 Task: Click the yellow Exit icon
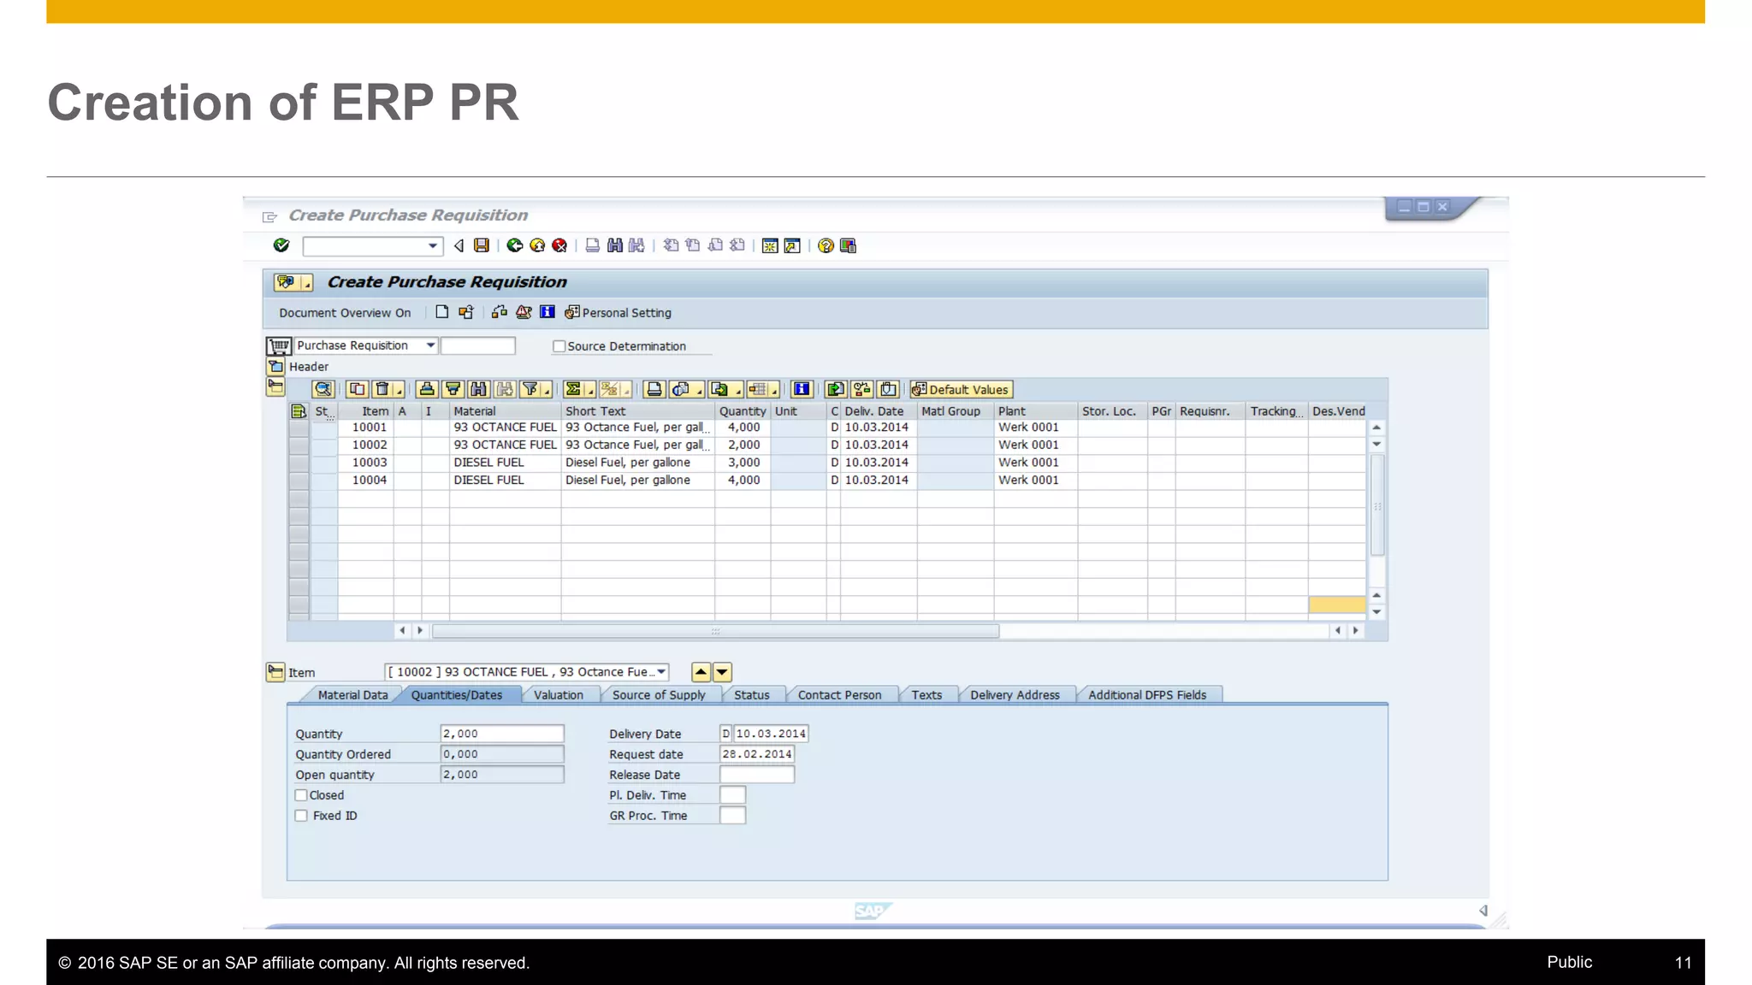[537, 245]
